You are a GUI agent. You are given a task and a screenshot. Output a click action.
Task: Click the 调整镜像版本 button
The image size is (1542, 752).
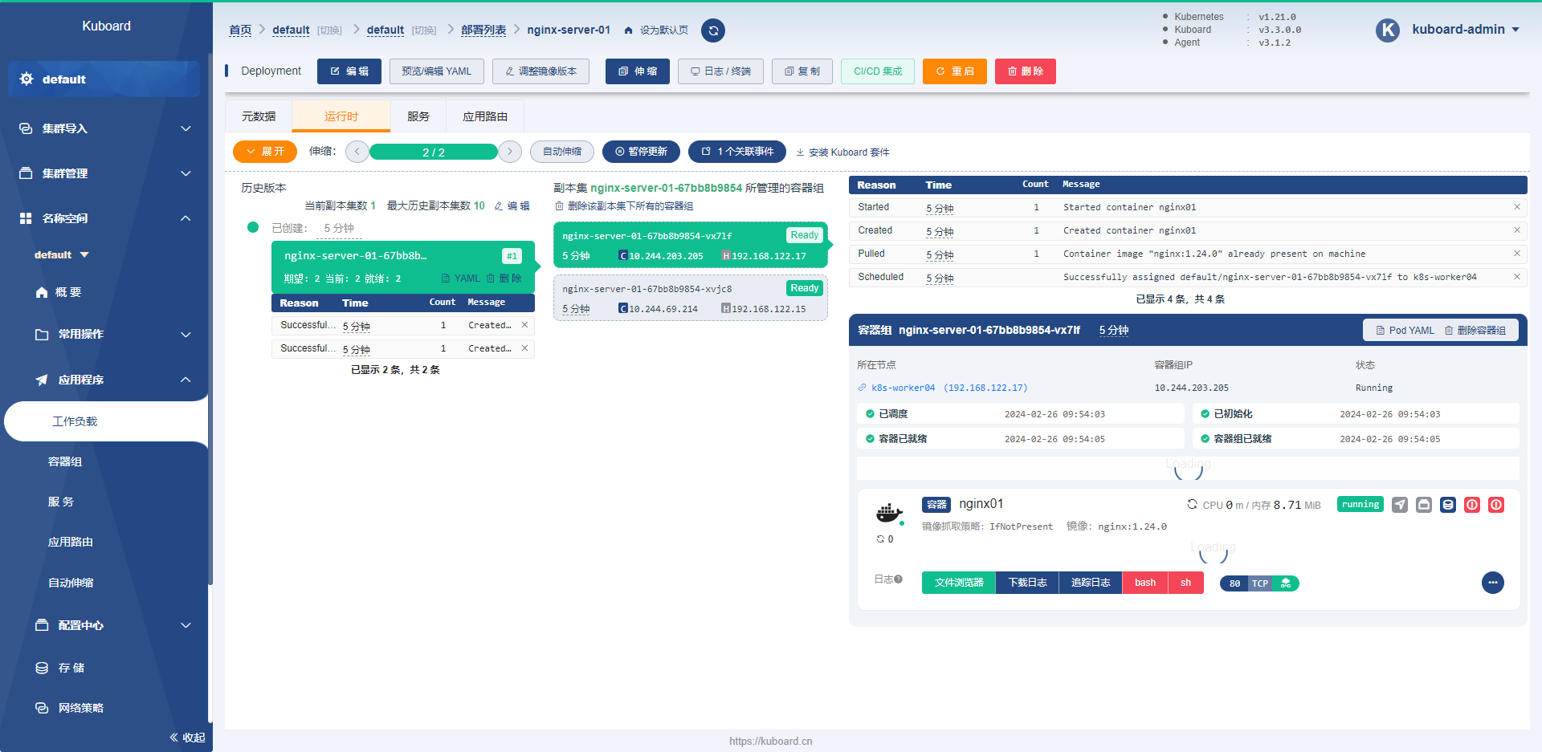pos(541,71)
